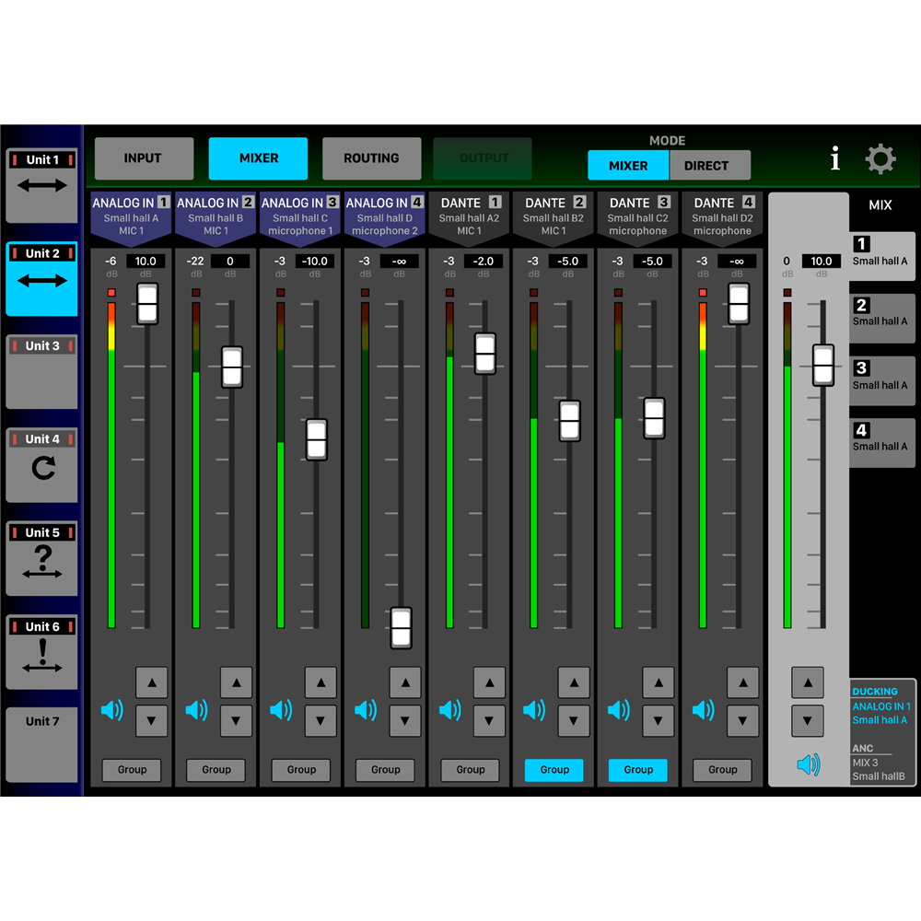Open the ROUTING tab

(x=371, y=158)
